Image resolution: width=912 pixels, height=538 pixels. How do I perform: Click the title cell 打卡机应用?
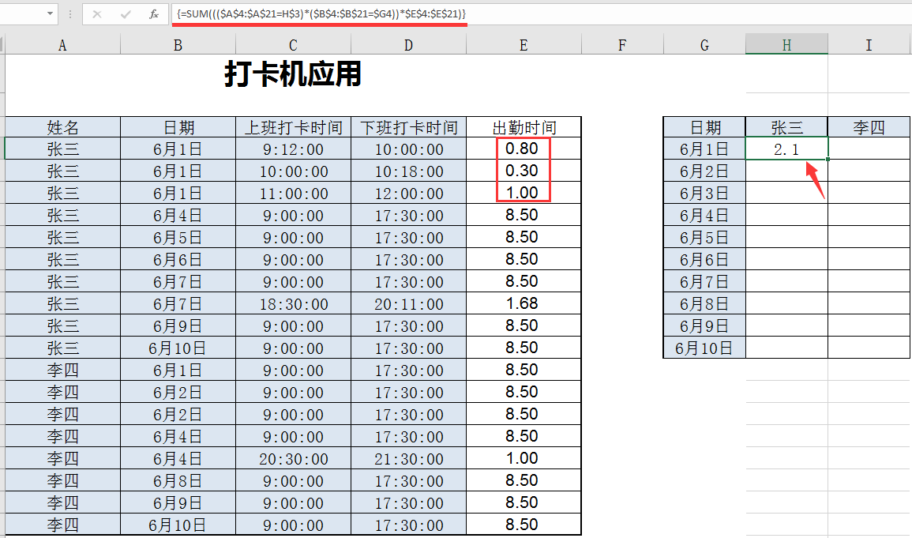pyautogui.click(x=293, y=74)
